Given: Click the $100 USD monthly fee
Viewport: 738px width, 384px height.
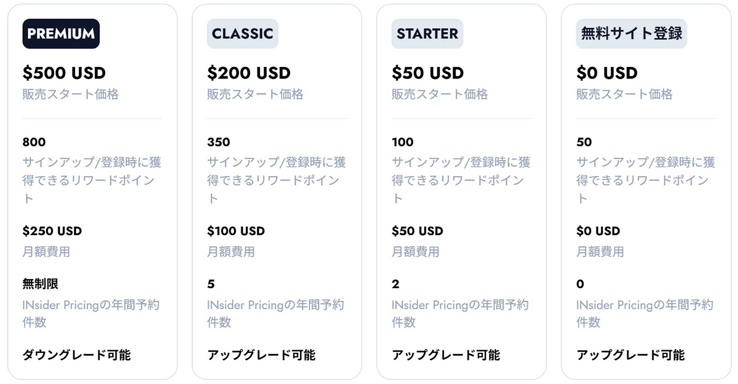Looking at the screenshot, I should (236, 231).
